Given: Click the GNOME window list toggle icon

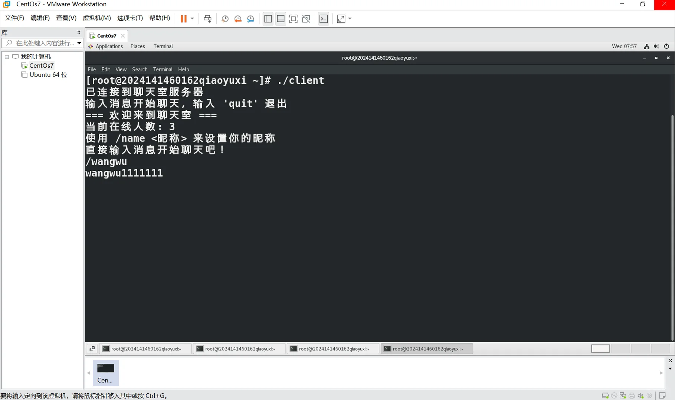Looking at the screenshot, I should point(92,349).
